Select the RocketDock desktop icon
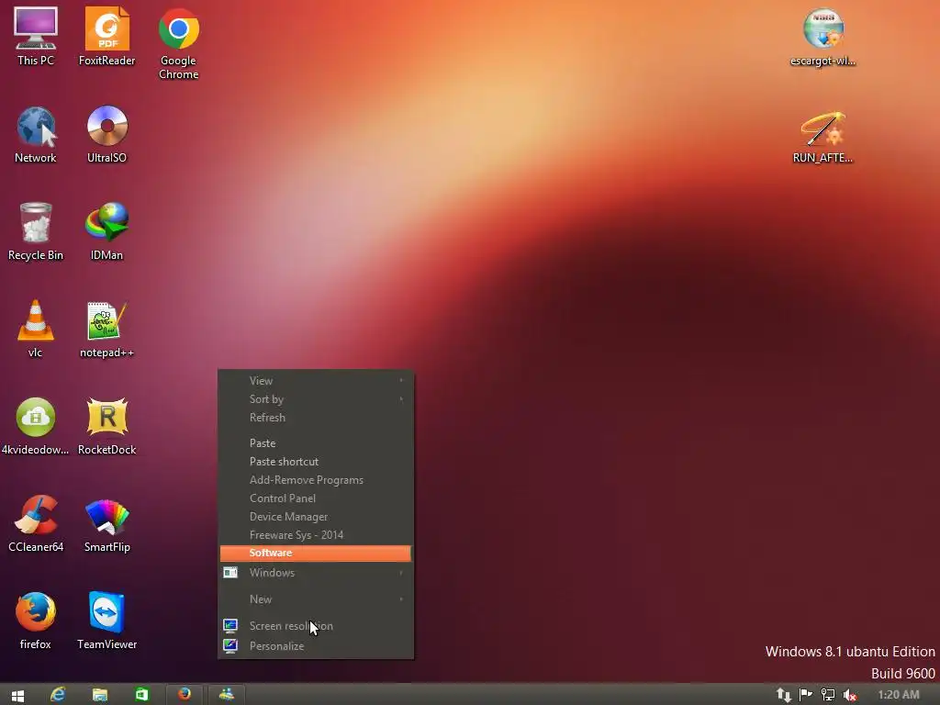940x705 pixels. click(106, 426)
